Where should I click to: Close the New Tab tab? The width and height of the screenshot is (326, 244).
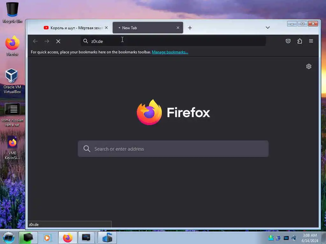pos(178,28)
